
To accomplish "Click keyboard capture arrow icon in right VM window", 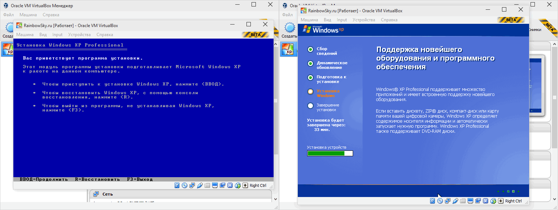I will [x=501, y=201].
